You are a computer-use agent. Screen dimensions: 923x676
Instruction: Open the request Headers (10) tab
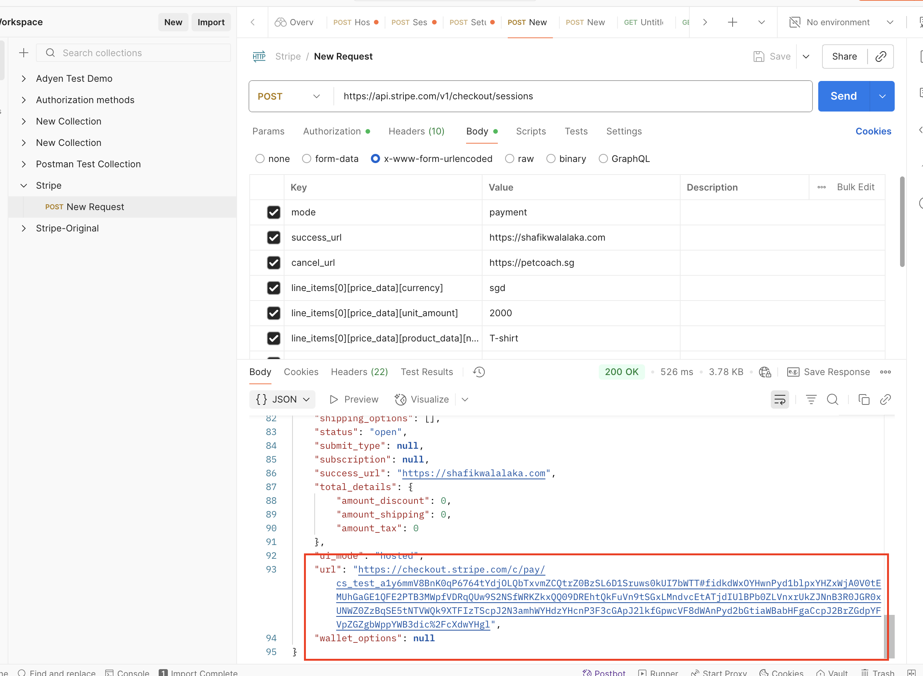coord(416,131)
